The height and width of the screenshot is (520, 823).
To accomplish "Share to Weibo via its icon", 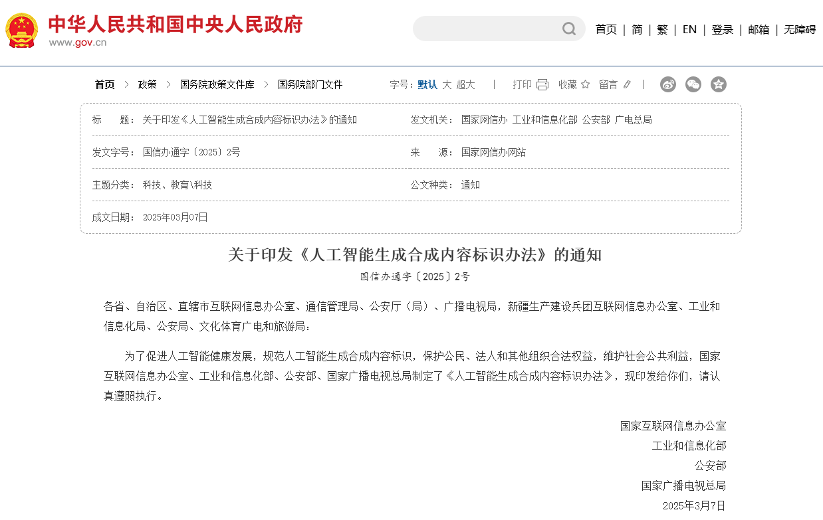I will point(668,84).
